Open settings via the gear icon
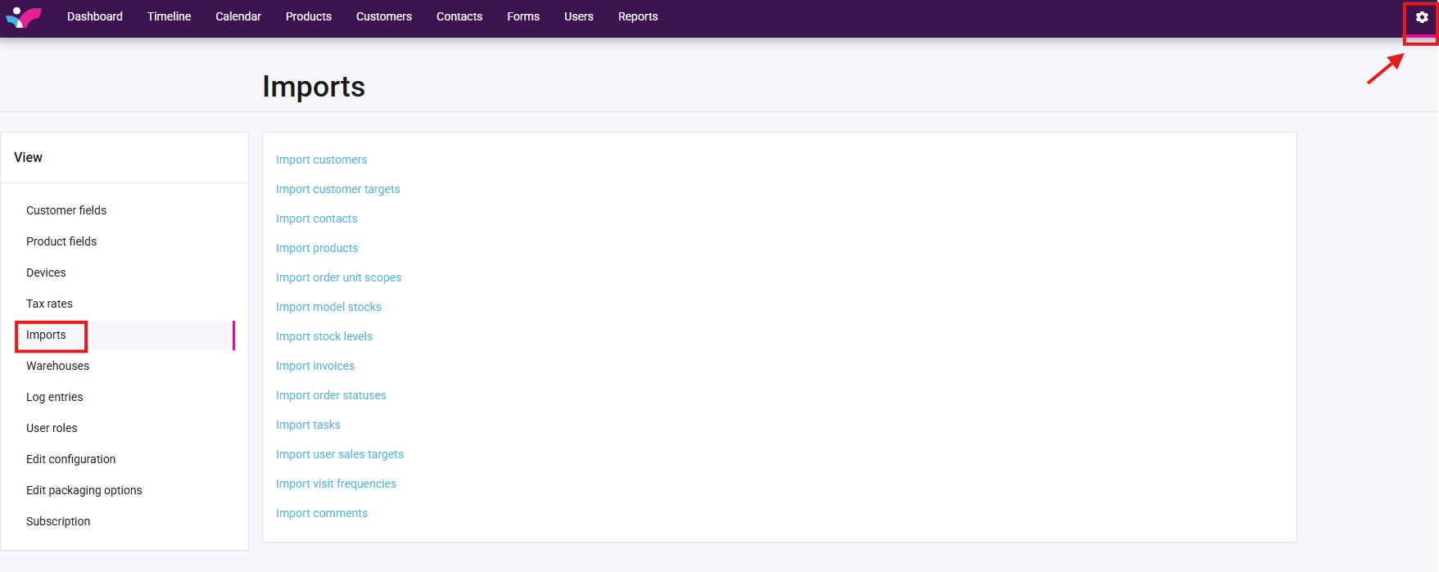 point(1422,17)
